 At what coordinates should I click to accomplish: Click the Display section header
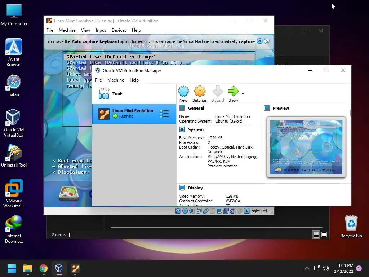pyautogui.click(x=195, y=188)
